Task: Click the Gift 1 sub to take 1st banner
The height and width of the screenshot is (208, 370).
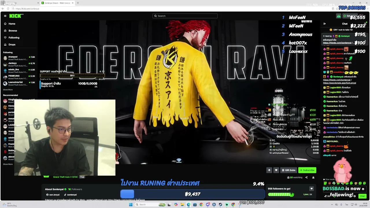Action: click(x=341, y=30)
